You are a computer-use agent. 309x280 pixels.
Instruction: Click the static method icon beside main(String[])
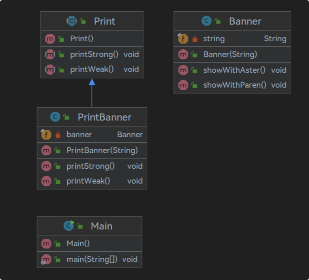pyautogui.click(x=46, y=260)
